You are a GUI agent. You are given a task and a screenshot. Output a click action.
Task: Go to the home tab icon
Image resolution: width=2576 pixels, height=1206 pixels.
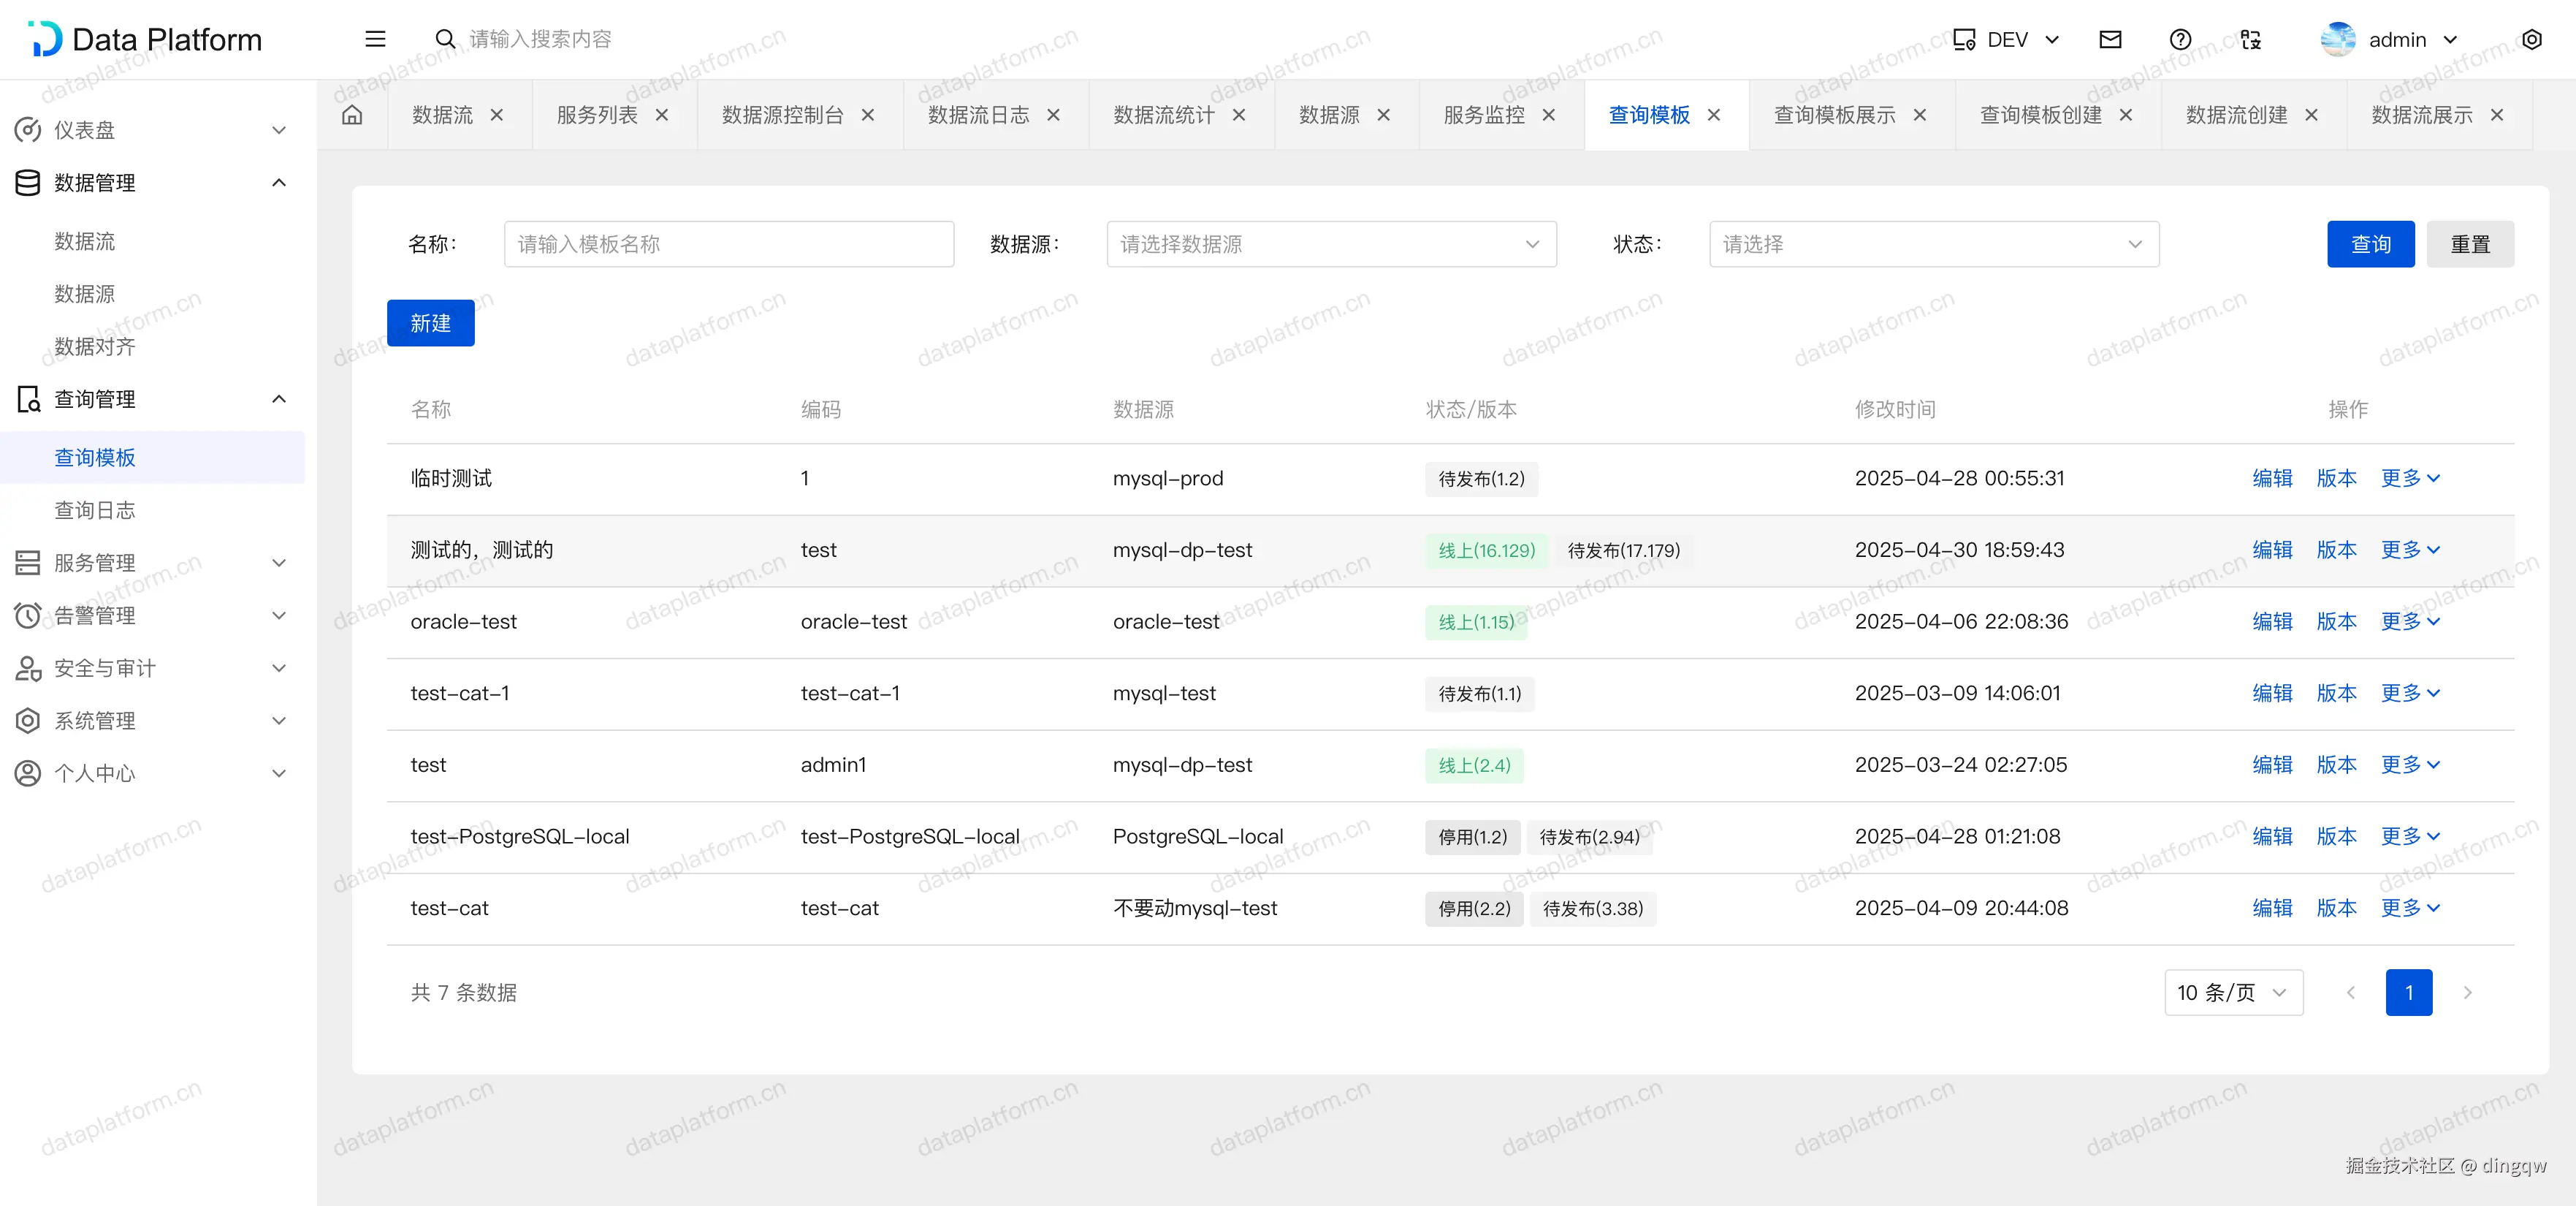(352, 115)
